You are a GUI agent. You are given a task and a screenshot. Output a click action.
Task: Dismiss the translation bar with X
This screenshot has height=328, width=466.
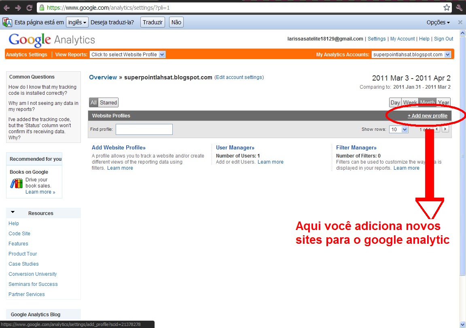(460, 22)
